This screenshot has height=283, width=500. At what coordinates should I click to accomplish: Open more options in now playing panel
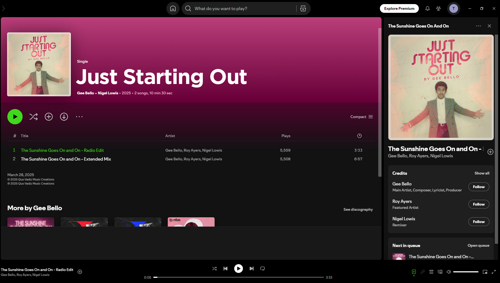478,26
